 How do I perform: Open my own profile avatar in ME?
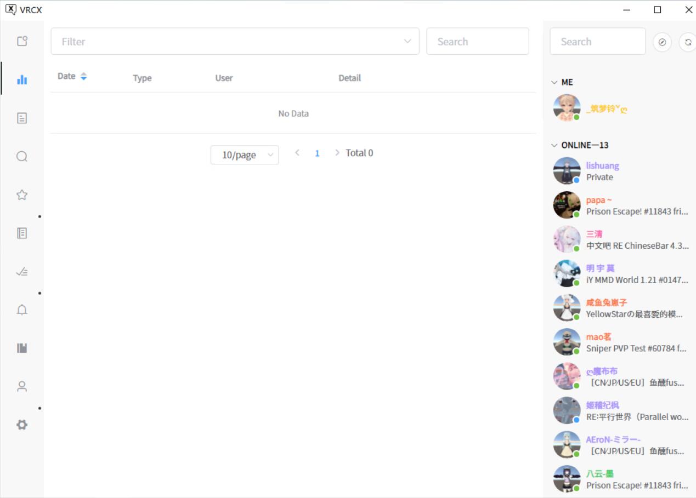pos(567,108)
